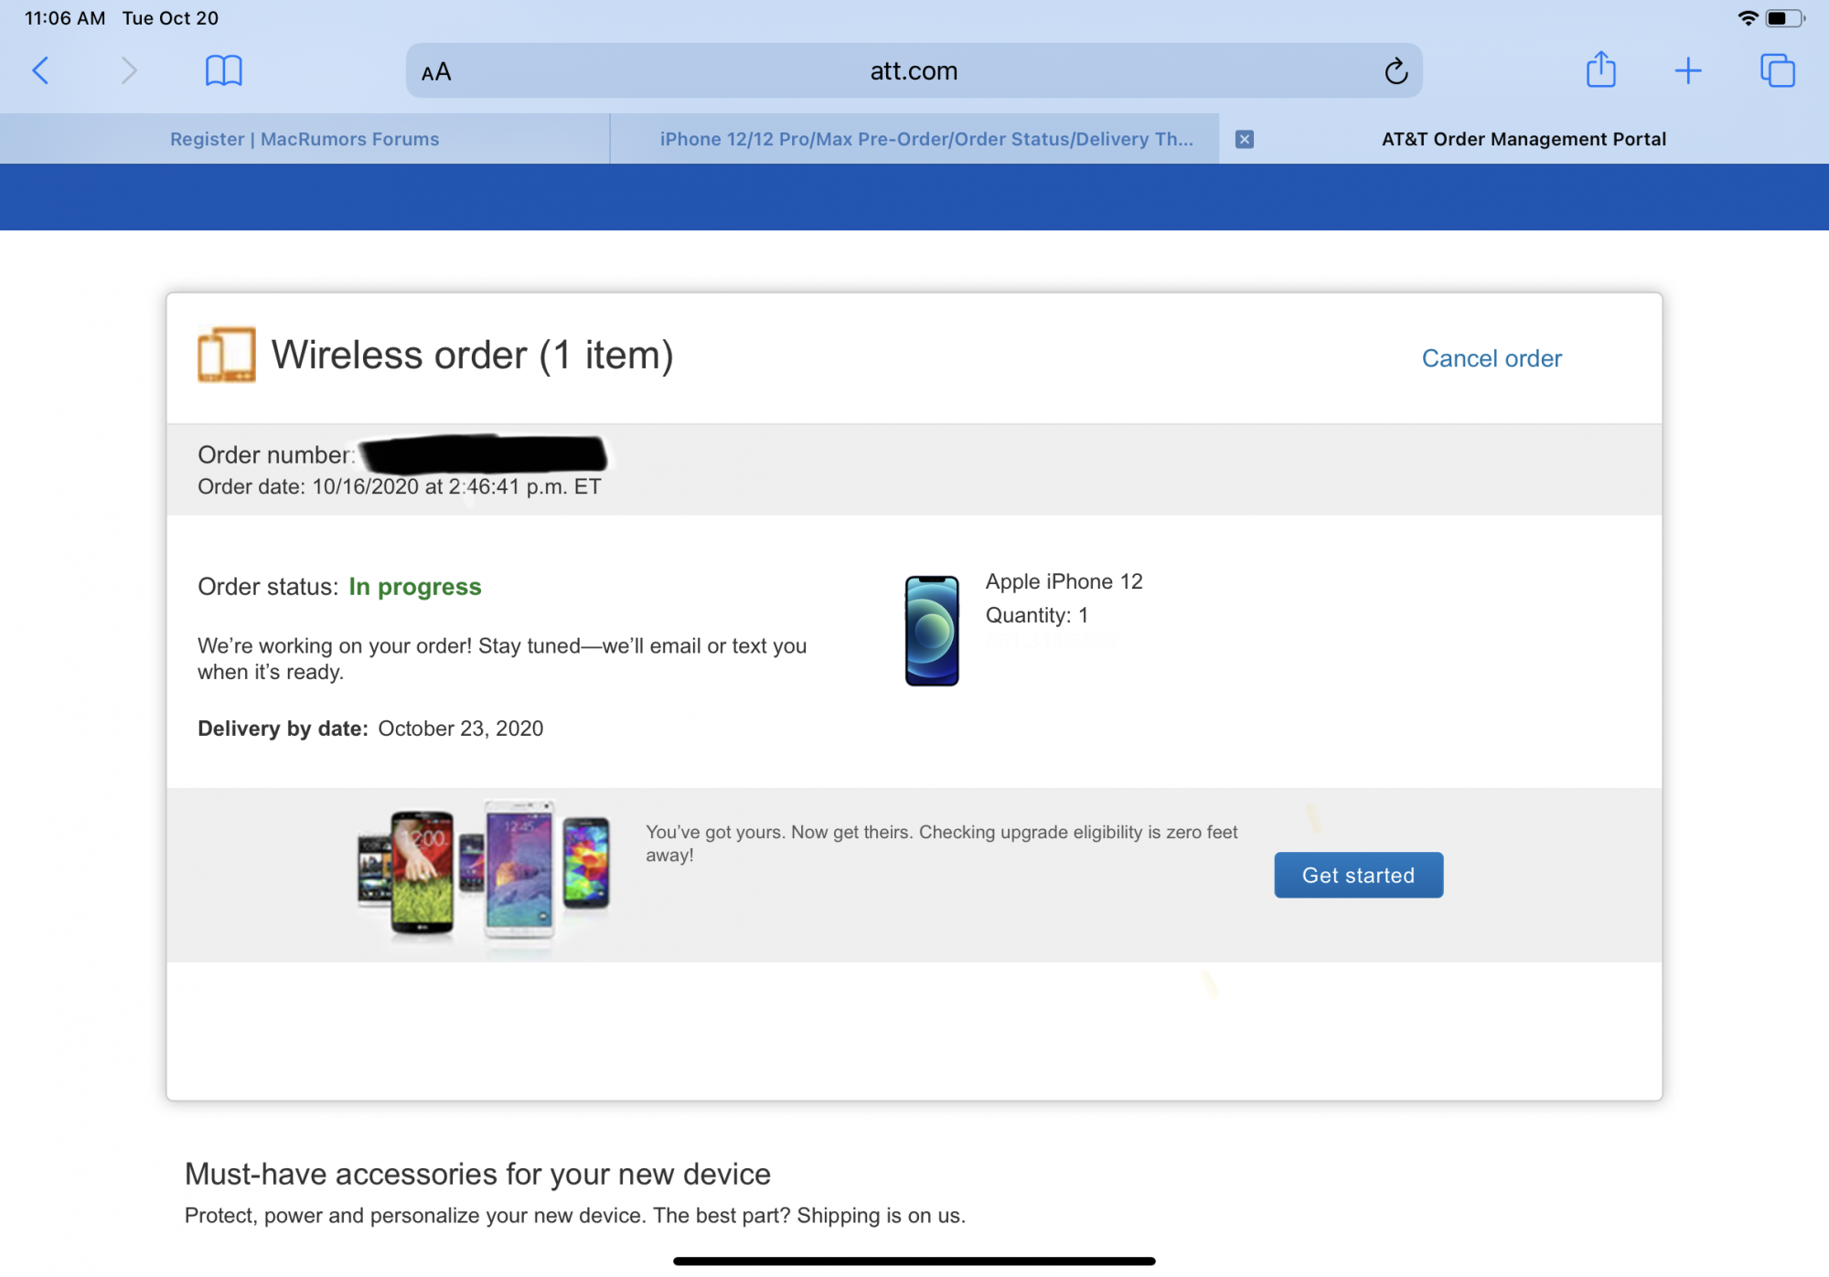Open the Share sheet icon
The height and width of the screenshot is (1277, 1829).
click(x=1600, y=69)
